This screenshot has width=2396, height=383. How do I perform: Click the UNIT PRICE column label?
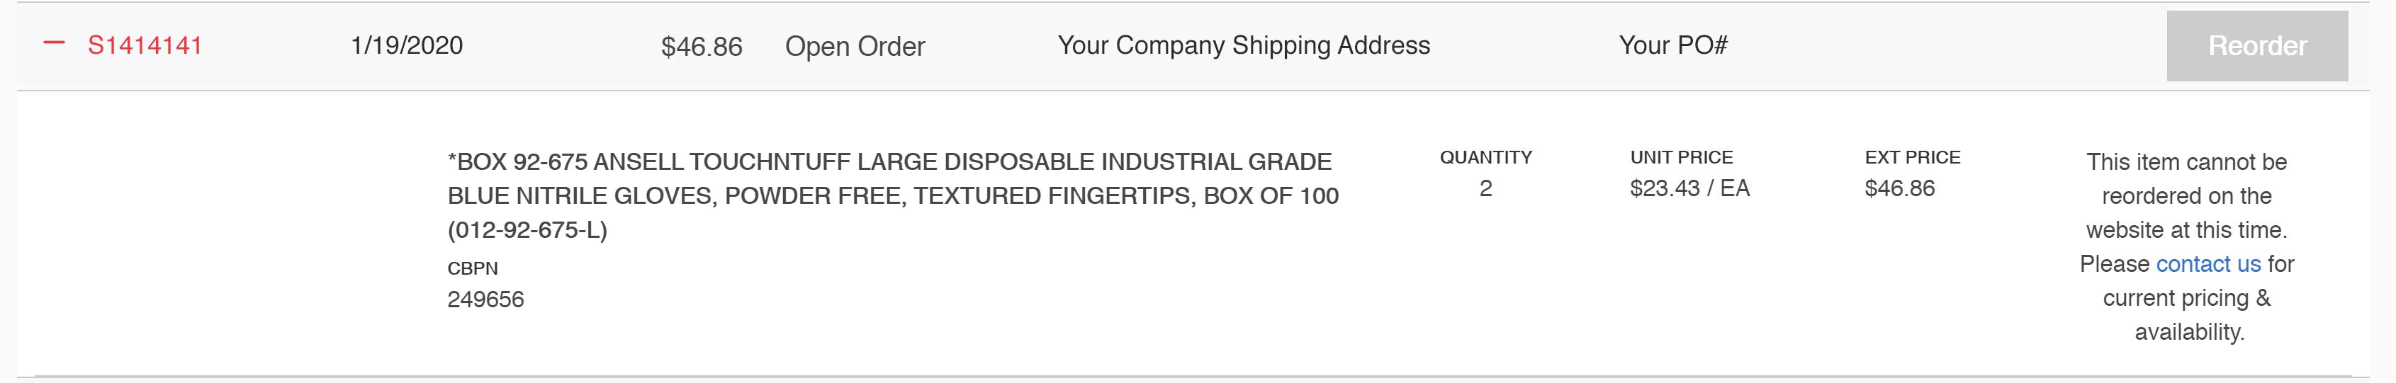(1682, 157)
